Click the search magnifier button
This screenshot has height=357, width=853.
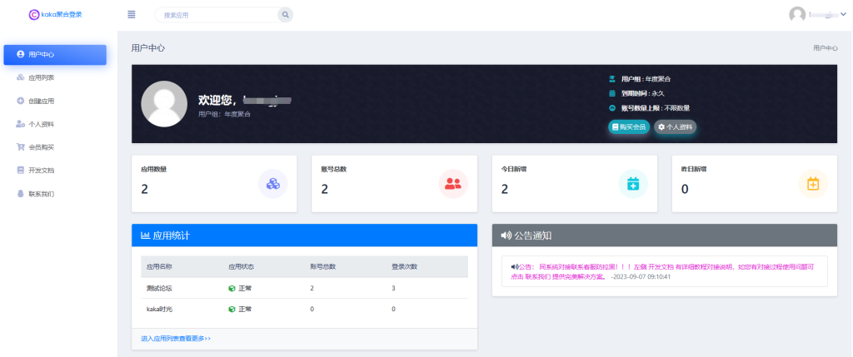pos(285,15)
